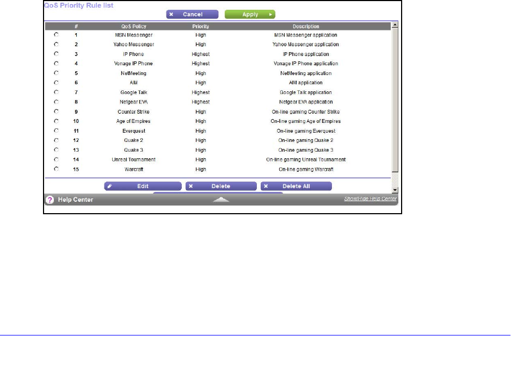
Task: Click the QoS Policy column header
Action: pyautogui.click(x=134, y=26)
